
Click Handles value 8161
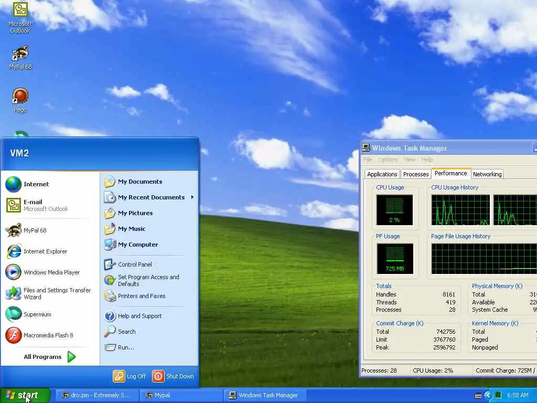[x=449, y=294]
